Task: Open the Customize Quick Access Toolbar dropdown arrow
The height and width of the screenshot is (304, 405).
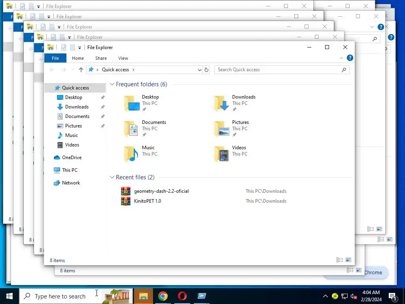Action: tap(79, 47)
